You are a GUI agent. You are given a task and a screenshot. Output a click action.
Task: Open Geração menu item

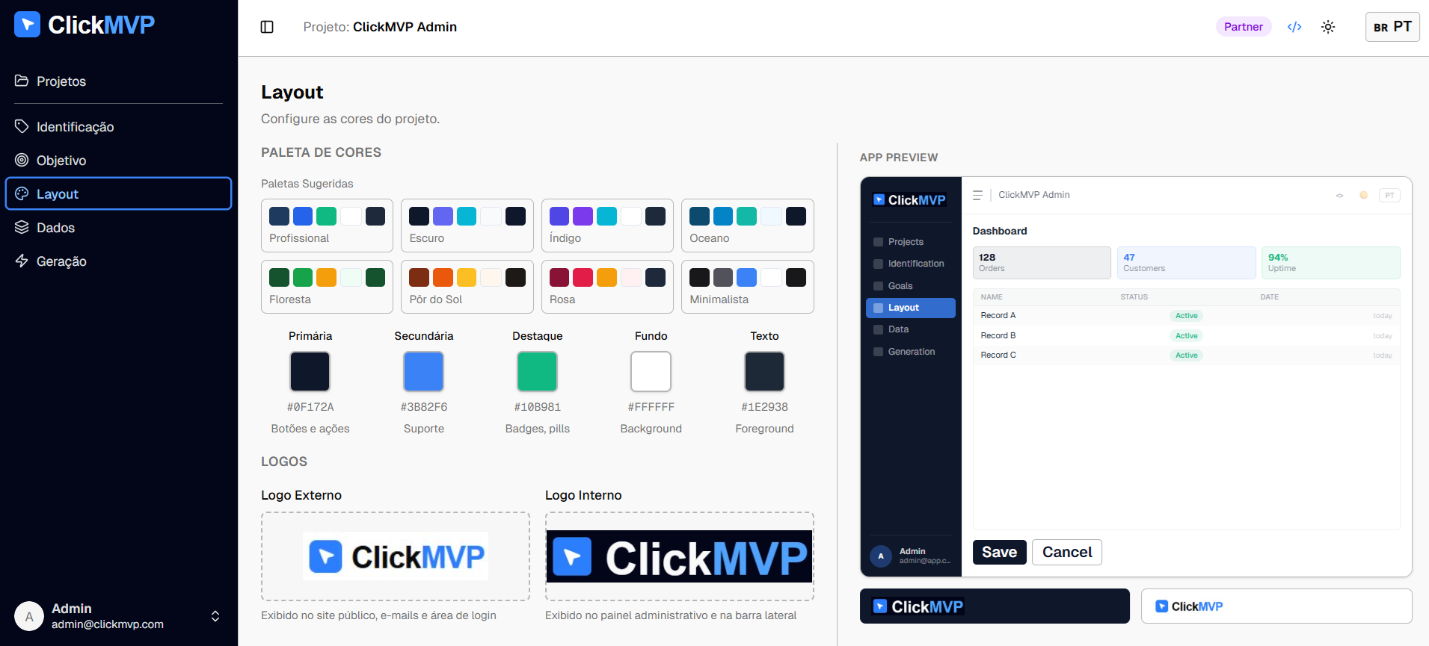(119, 261)
